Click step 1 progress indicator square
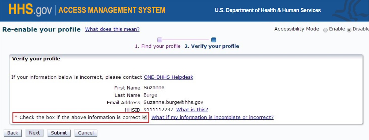369x140 pixels. [x=160, y=40]
